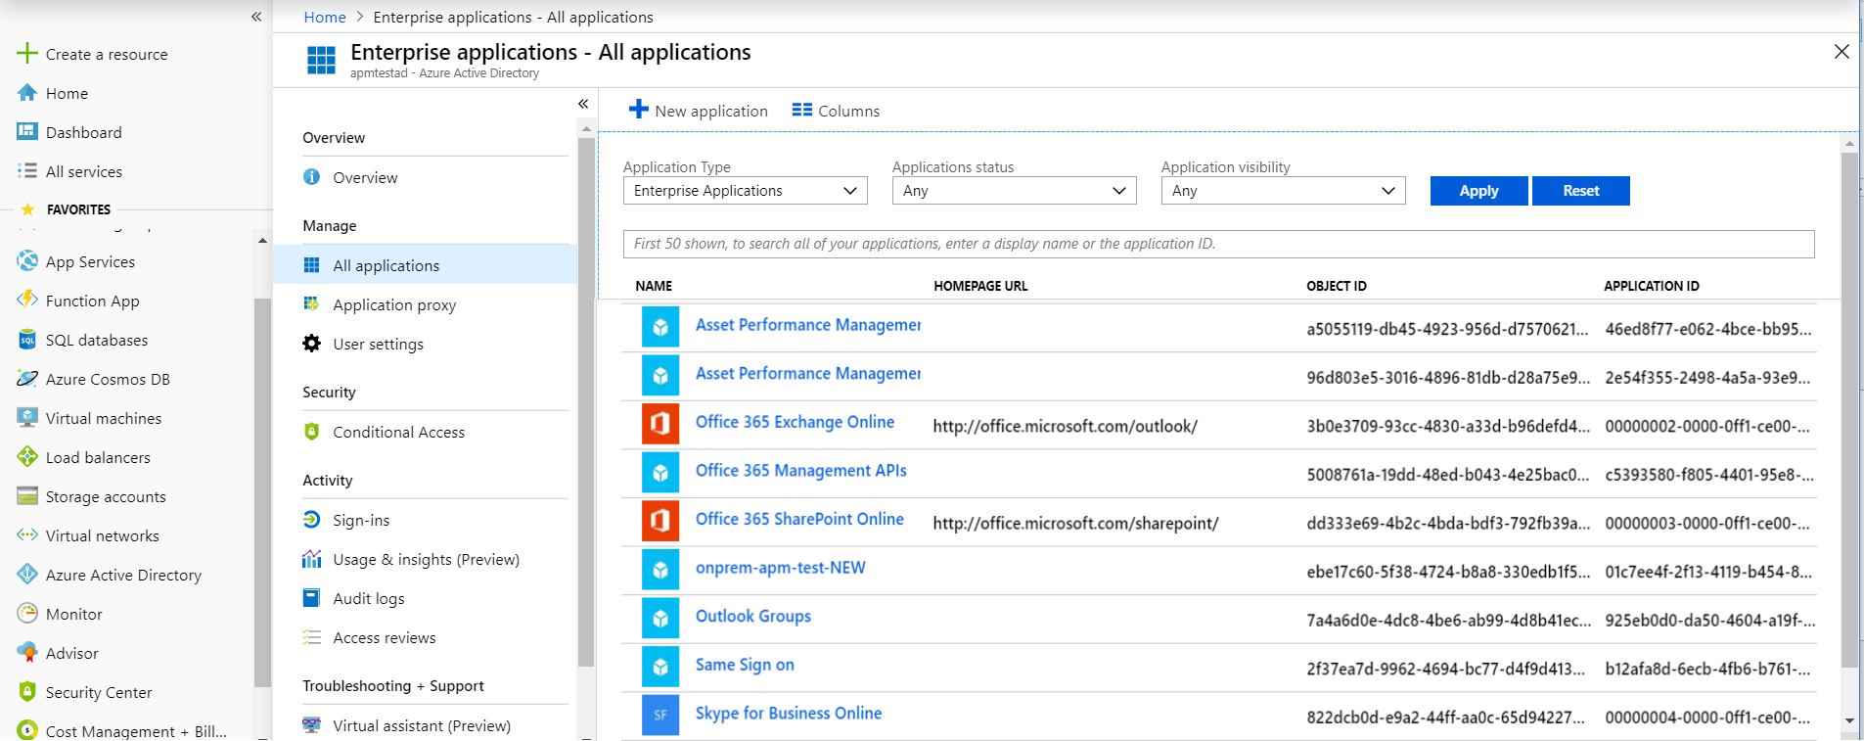Click the Reset filters button
The image size is (1864, 741).
pos(1581,191)
